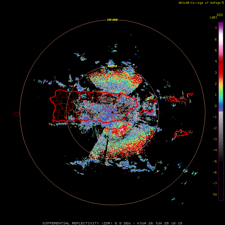Click the -1 value on the color scale
225x225 pixels.
pyautogui.click(x=215, y=117)
